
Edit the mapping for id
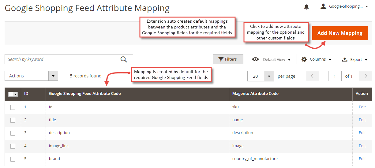[x=362, y=107]
